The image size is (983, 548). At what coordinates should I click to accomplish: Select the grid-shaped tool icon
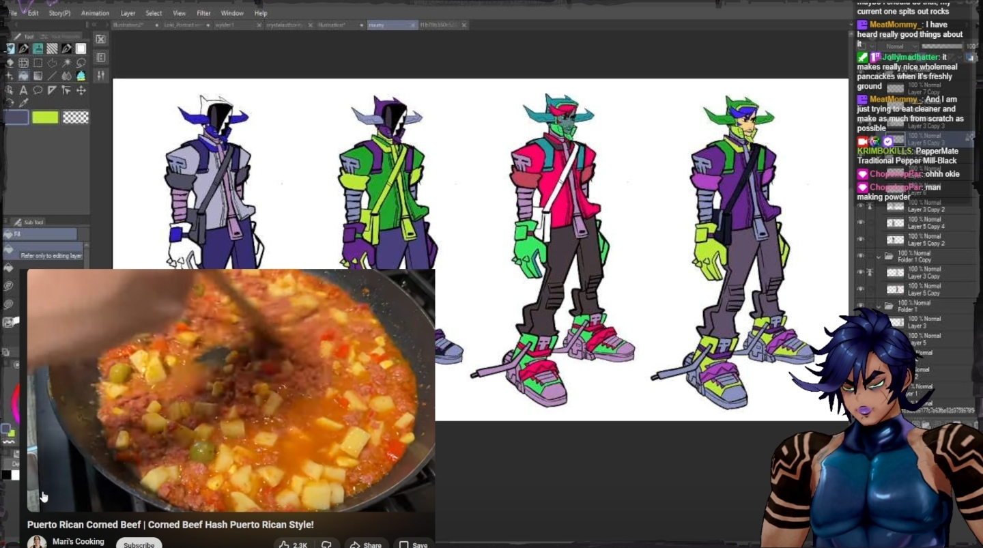[23, 63]
